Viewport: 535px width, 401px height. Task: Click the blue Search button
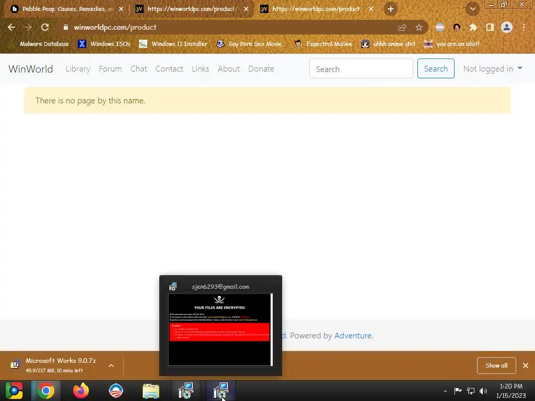coord(436,68)
